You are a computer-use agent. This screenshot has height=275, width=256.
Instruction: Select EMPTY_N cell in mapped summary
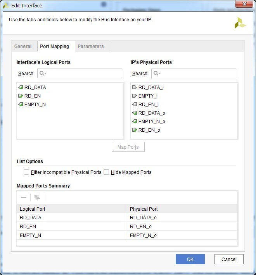pos(72,235)
